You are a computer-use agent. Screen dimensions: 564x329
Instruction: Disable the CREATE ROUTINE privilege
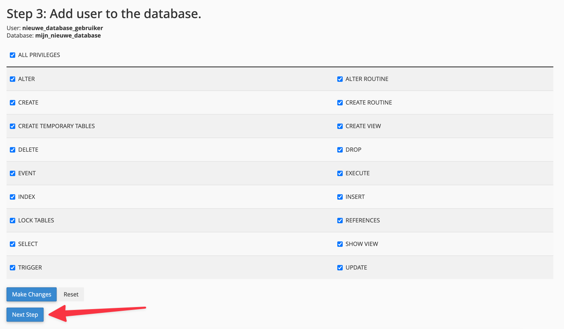point(340,103)
